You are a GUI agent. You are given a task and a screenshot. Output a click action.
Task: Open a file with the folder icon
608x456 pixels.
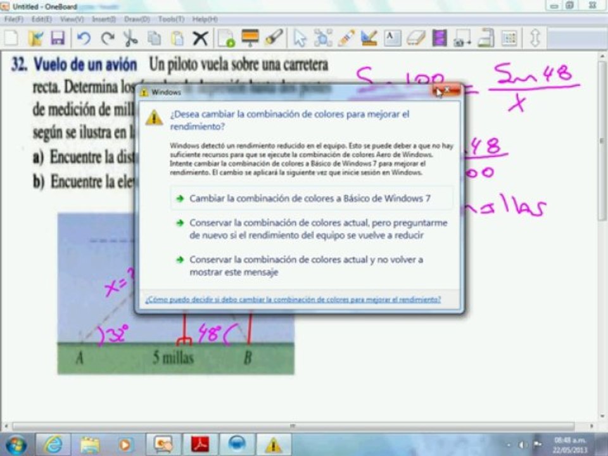[x=35, y=39]
